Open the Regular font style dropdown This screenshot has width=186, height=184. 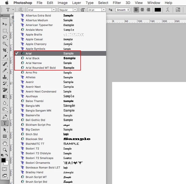pos(75,10)
